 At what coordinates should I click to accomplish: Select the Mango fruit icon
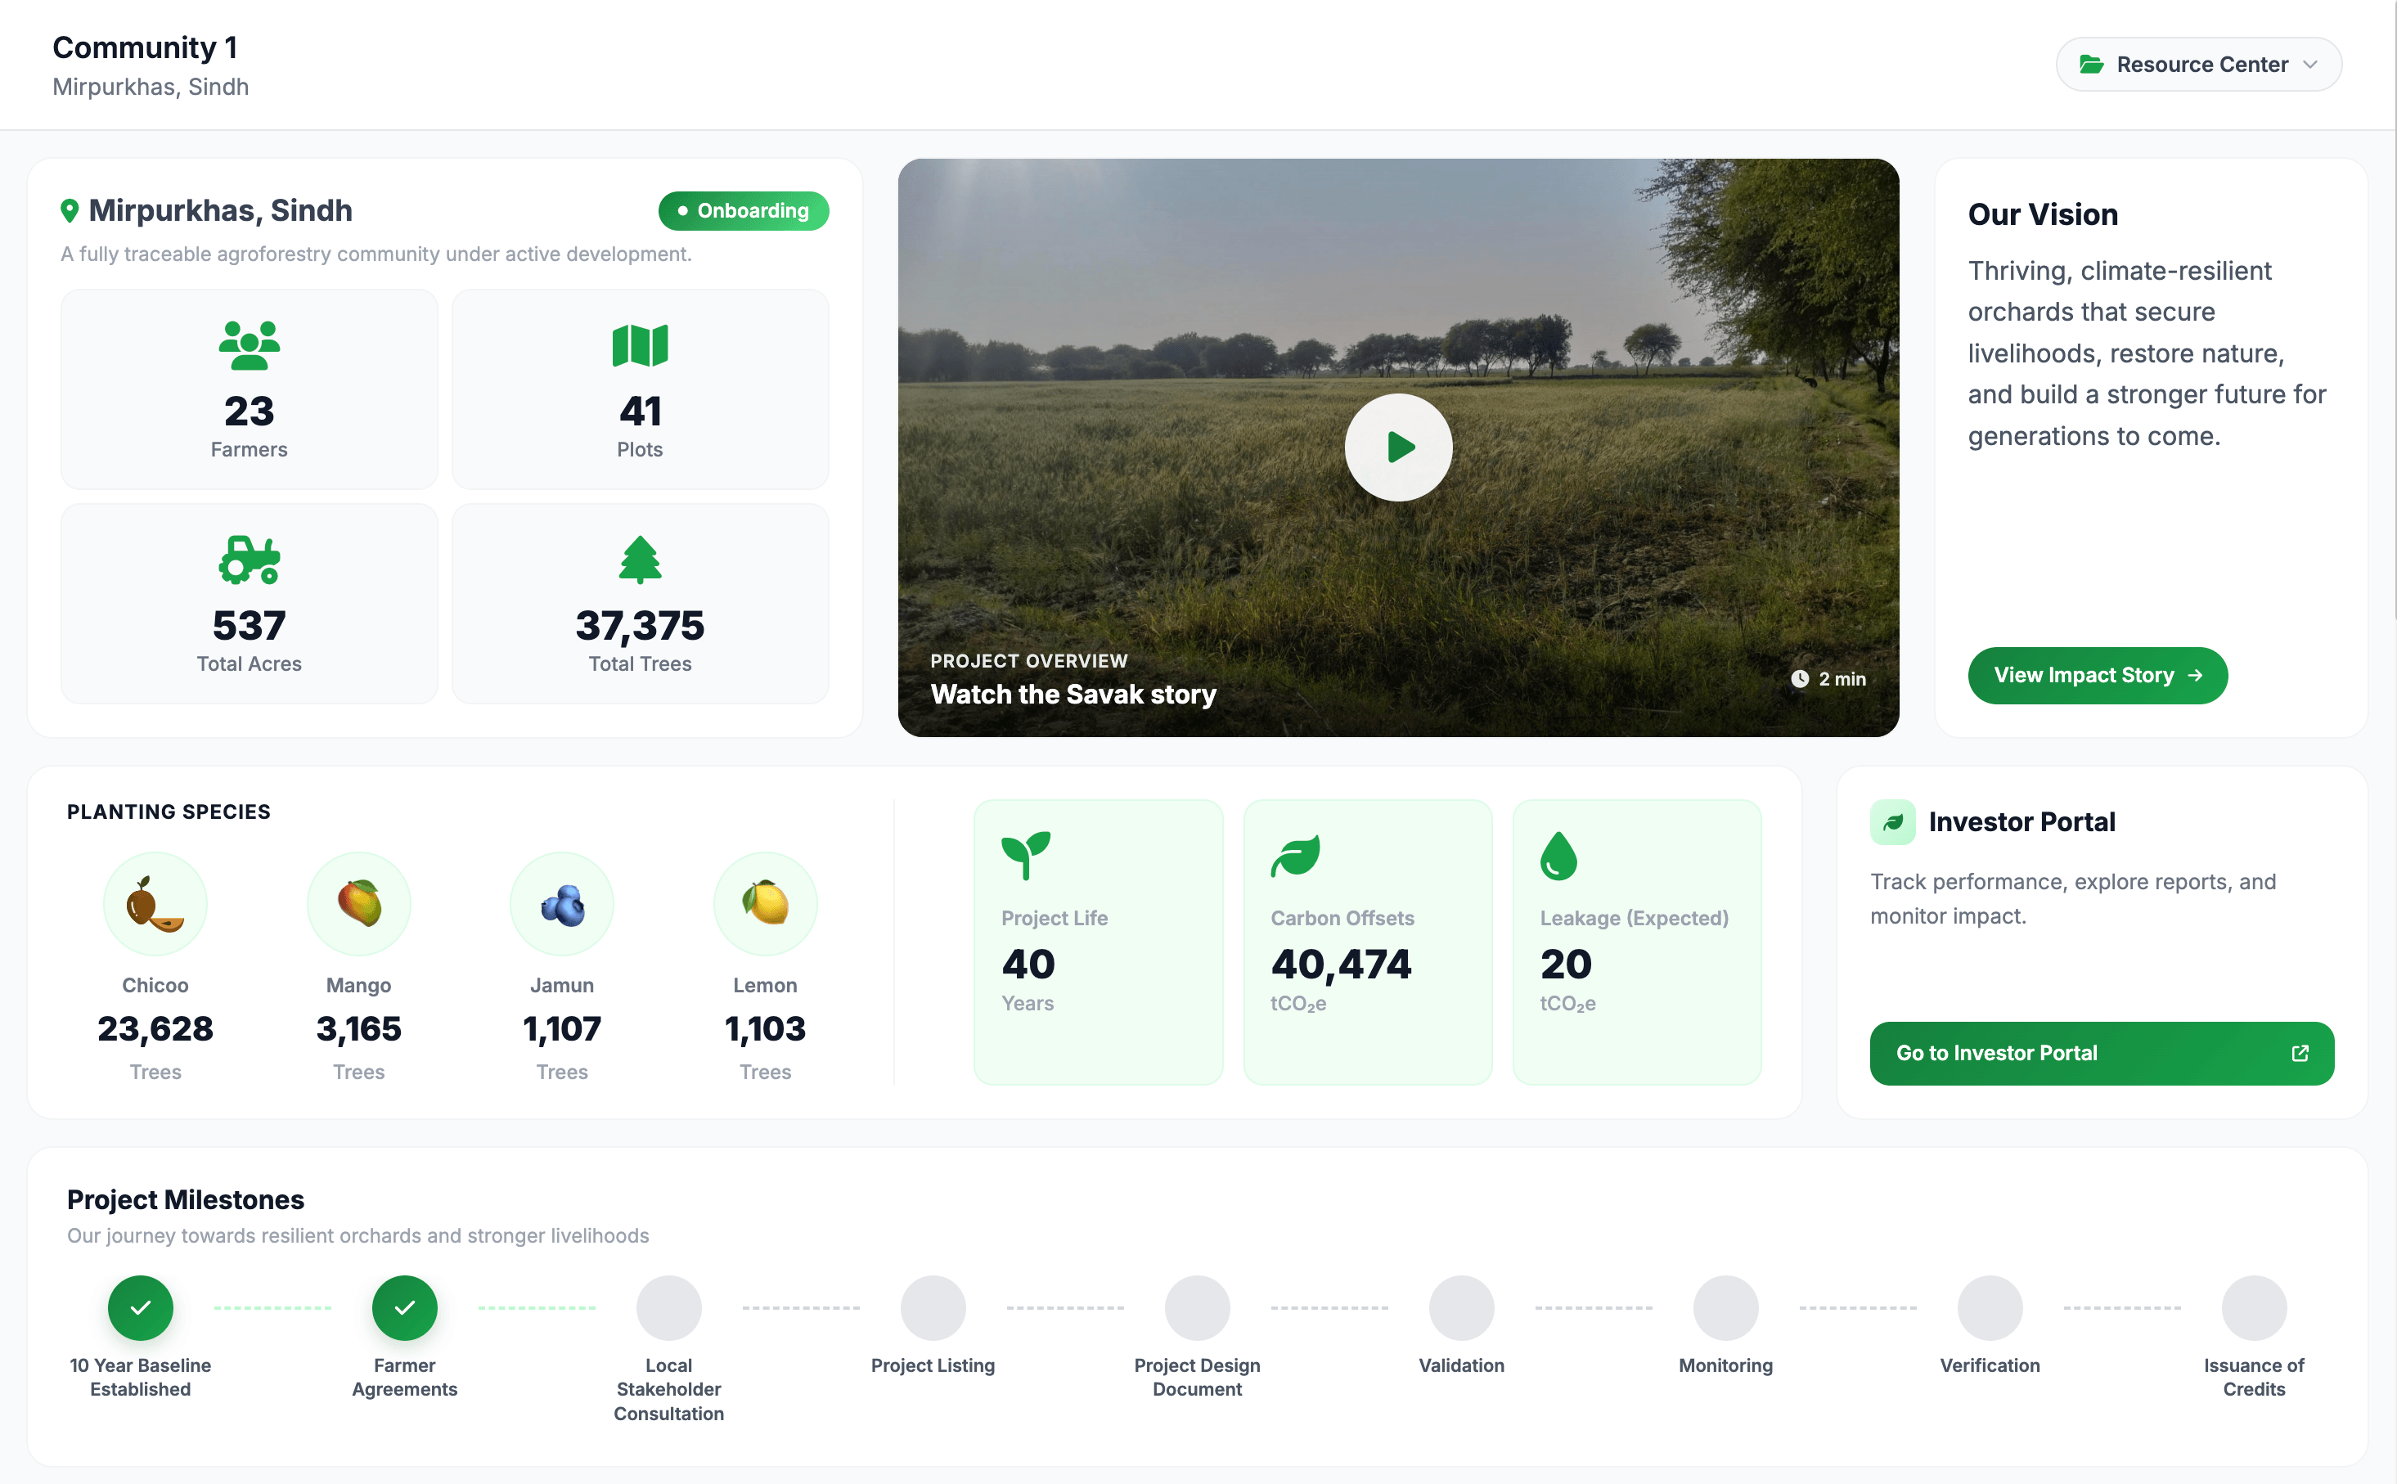click(358, 903)
